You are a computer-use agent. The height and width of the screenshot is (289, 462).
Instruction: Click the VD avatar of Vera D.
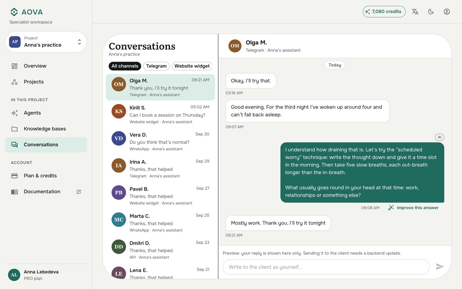pyautogui.click(x=119, y=138)
